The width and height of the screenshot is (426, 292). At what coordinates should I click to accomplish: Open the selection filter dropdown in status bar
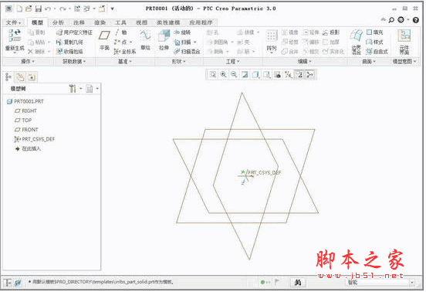(x=412, y=283)
